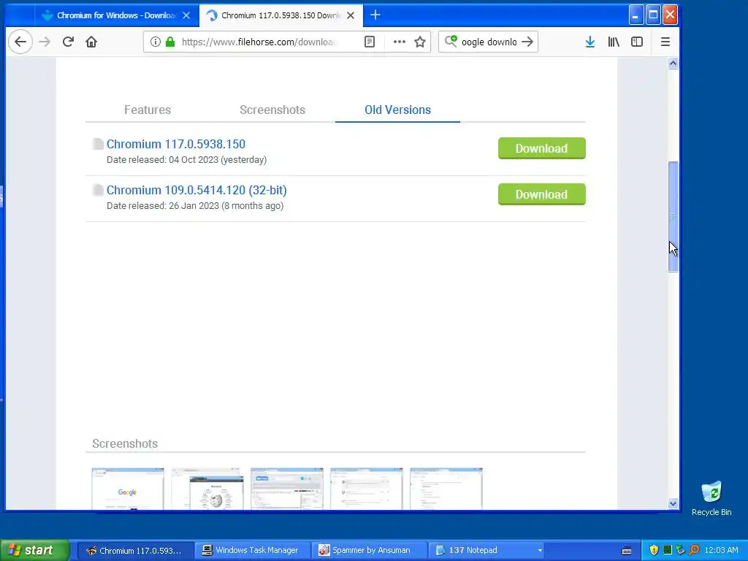Open the Recycle Bin desktop icon
Image resolution: width=748 pixels, height=561 pixels.
point(711,498)
